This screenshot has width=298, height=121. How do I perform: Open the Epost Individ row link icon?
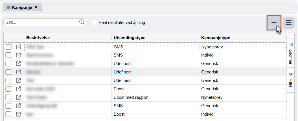click(x=19, y=114)
